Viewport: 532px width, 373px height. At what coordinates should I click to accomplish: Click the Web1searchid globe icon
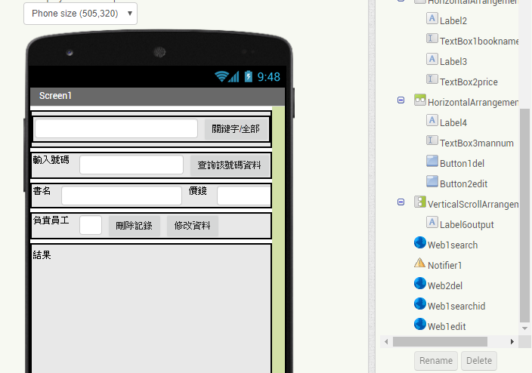[420, 304]
